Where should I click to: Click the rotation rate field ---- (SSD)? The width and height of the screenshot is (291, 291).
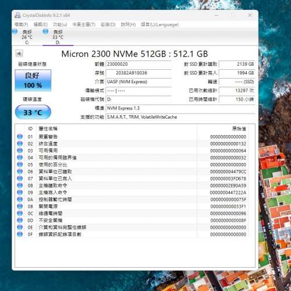click(237, 81)
